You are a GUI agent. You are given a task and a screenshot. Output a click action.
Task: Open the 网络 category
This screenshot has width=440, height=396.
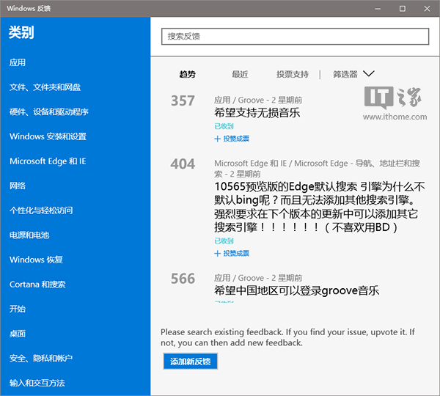(x=18, y=186)
